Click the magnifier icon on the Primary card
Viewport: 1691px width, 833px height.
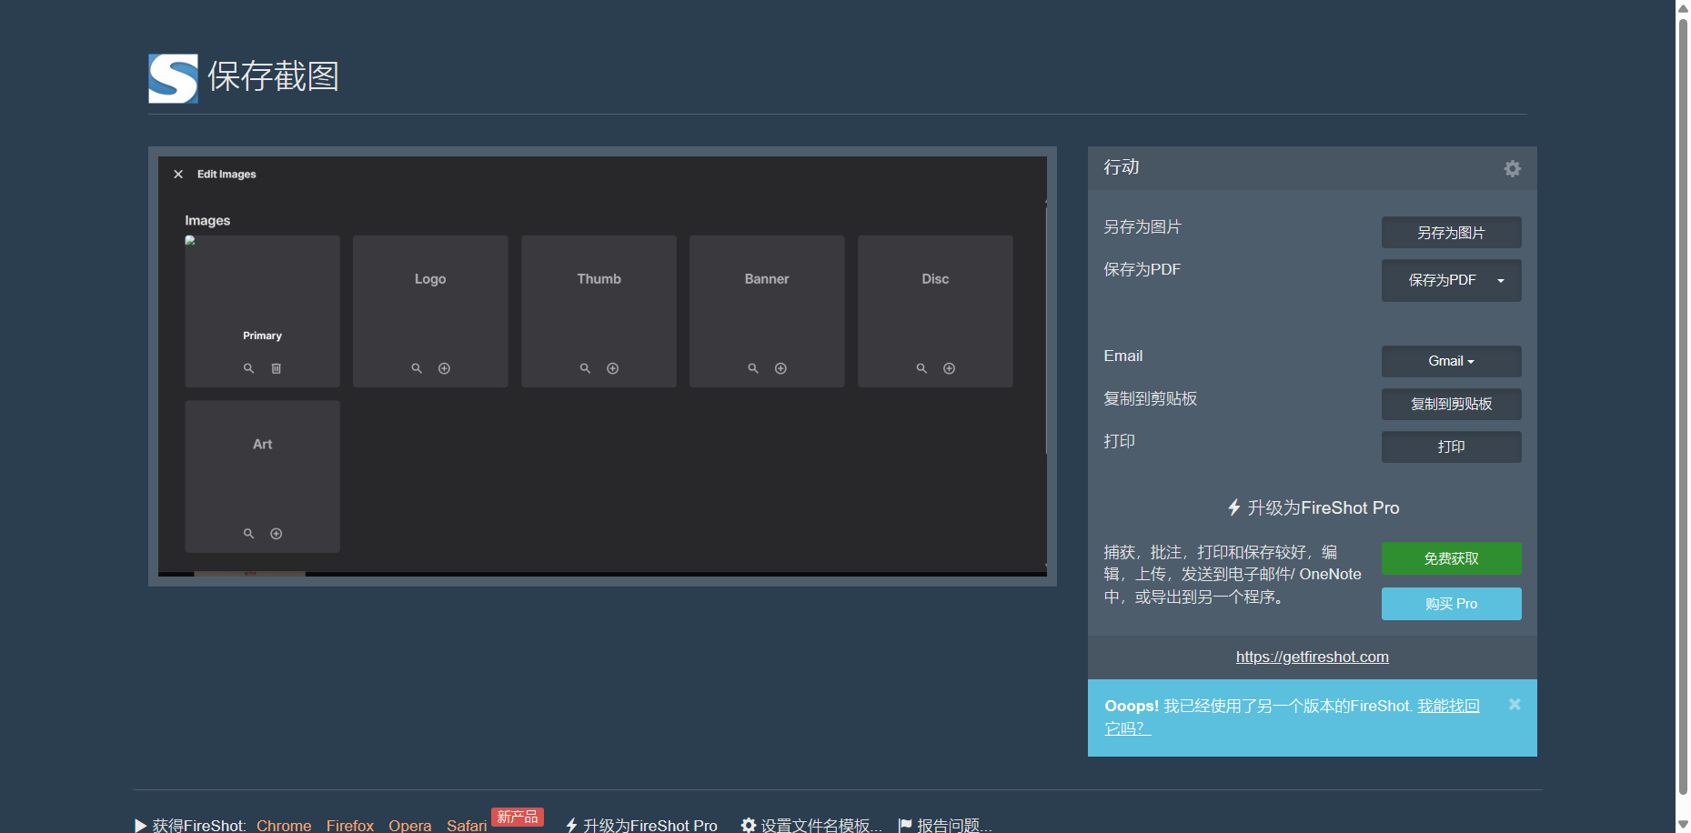(248, 368)
